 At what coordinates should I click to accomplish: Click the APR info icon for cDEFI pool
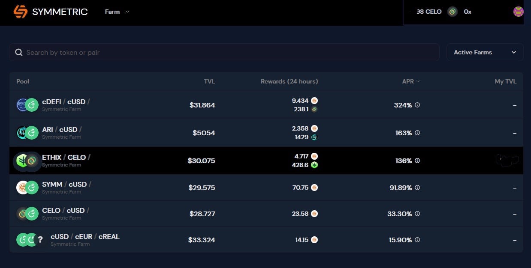(x=417, y=105)
